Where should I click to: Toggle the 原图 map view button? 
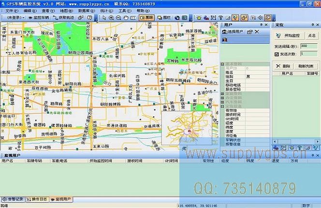[147, 18]
